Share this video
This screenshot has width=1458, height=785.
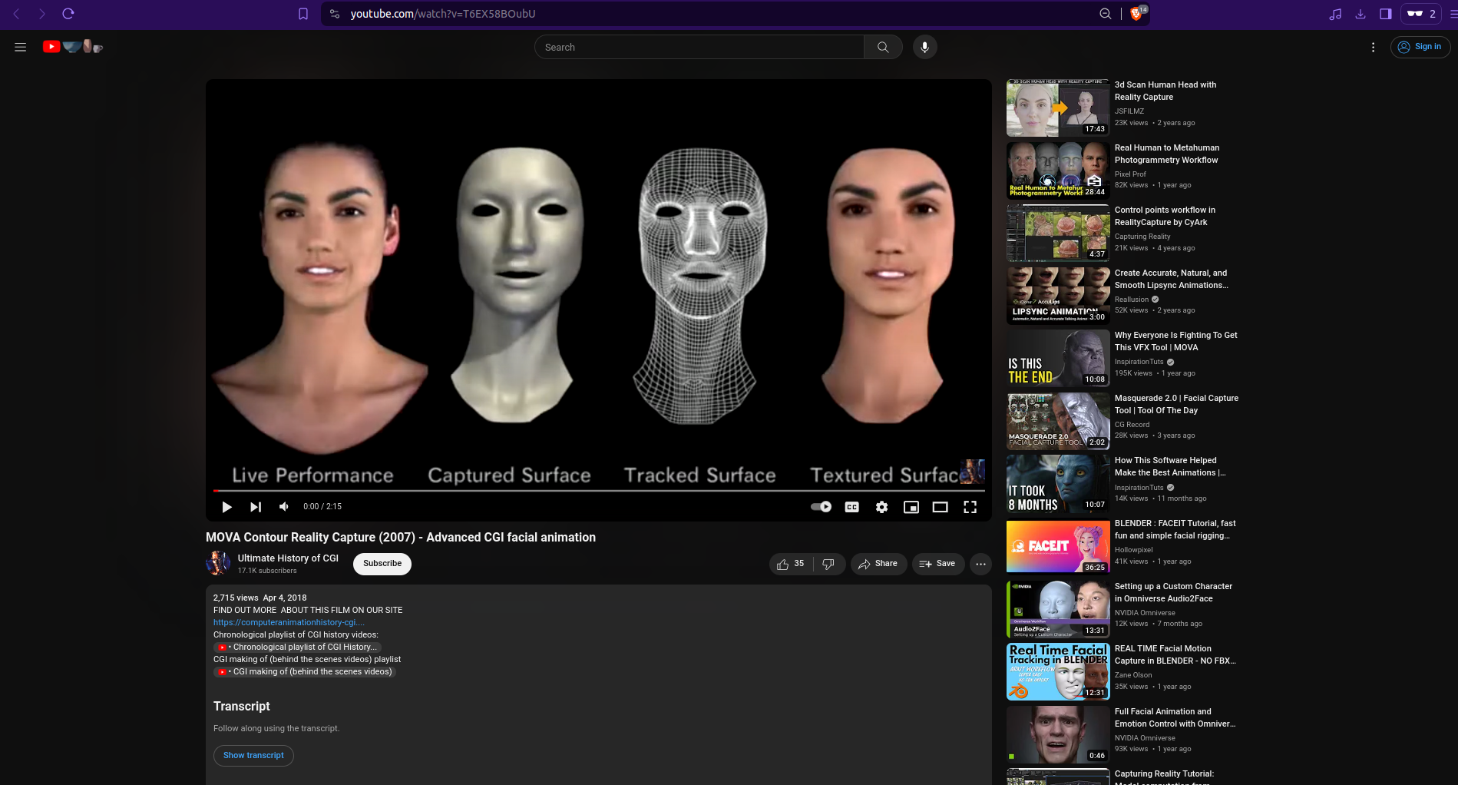(x=878, y=564)
